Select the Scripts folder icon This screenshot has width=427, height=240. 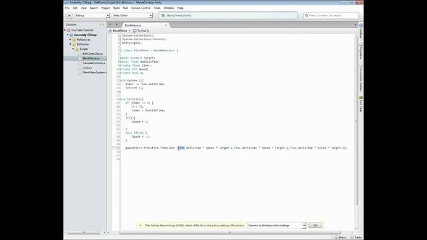coord(77,49)
